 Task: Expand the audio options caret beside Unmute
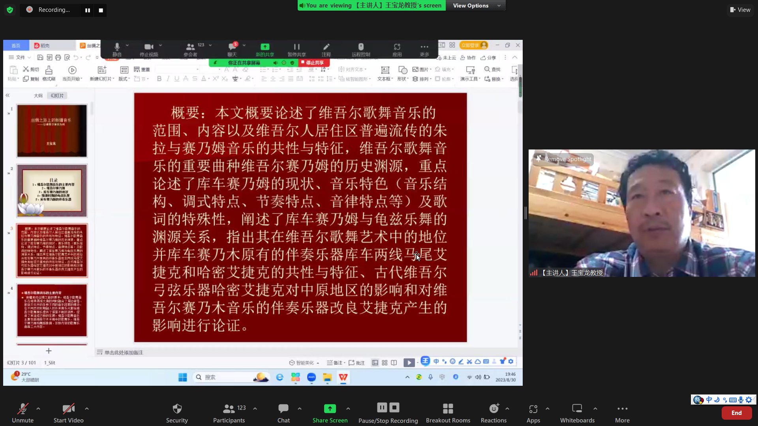(x=38, y=409)
